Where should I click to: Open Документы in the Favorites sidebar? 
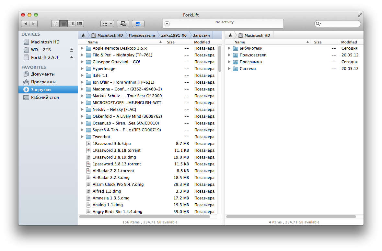(43, 74)
